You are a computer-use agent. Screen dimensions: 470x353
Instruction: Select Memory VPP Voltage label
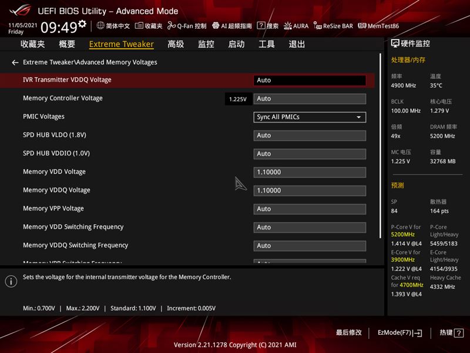(x=53, y=208)
